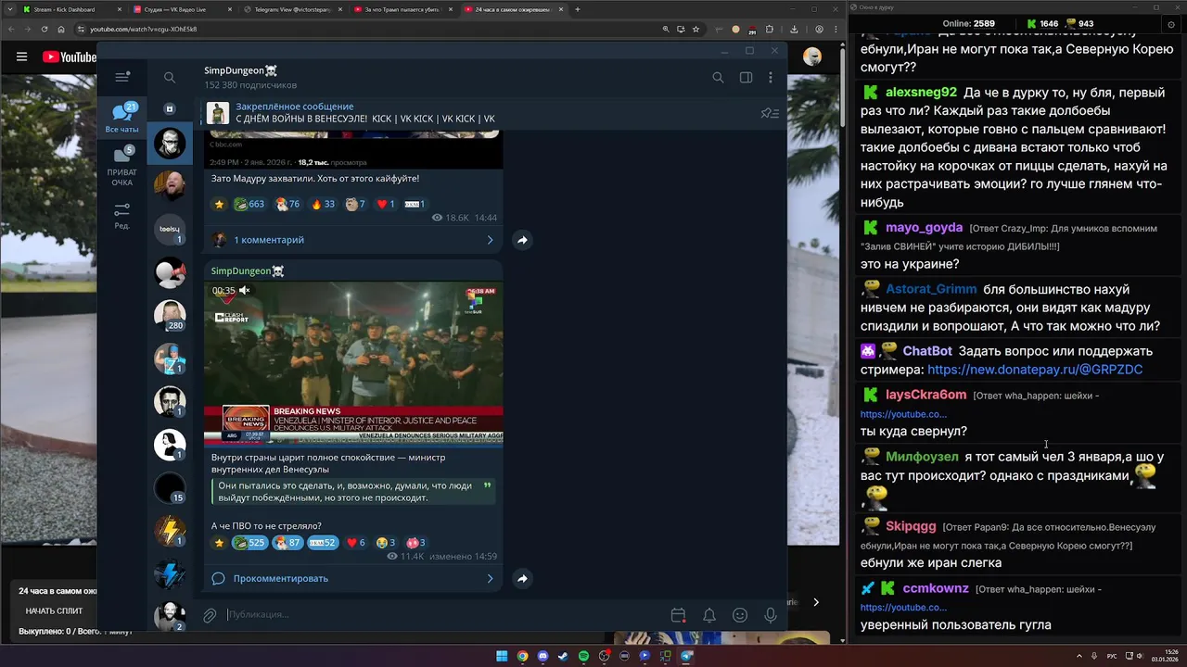
Task: Click the heart reaction with 6
Action: [x=356, y=543]
